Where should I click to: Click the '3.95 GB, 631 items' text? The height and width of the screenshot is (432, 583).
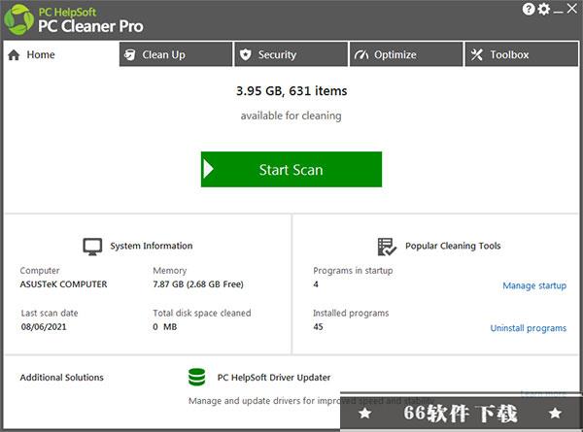click(x=291, y=91)
